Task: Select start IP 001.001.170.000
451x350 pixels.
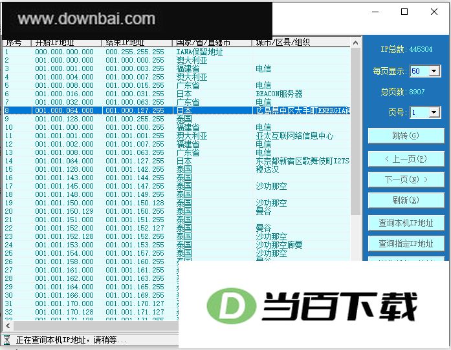Action: (x=64, y=304)
